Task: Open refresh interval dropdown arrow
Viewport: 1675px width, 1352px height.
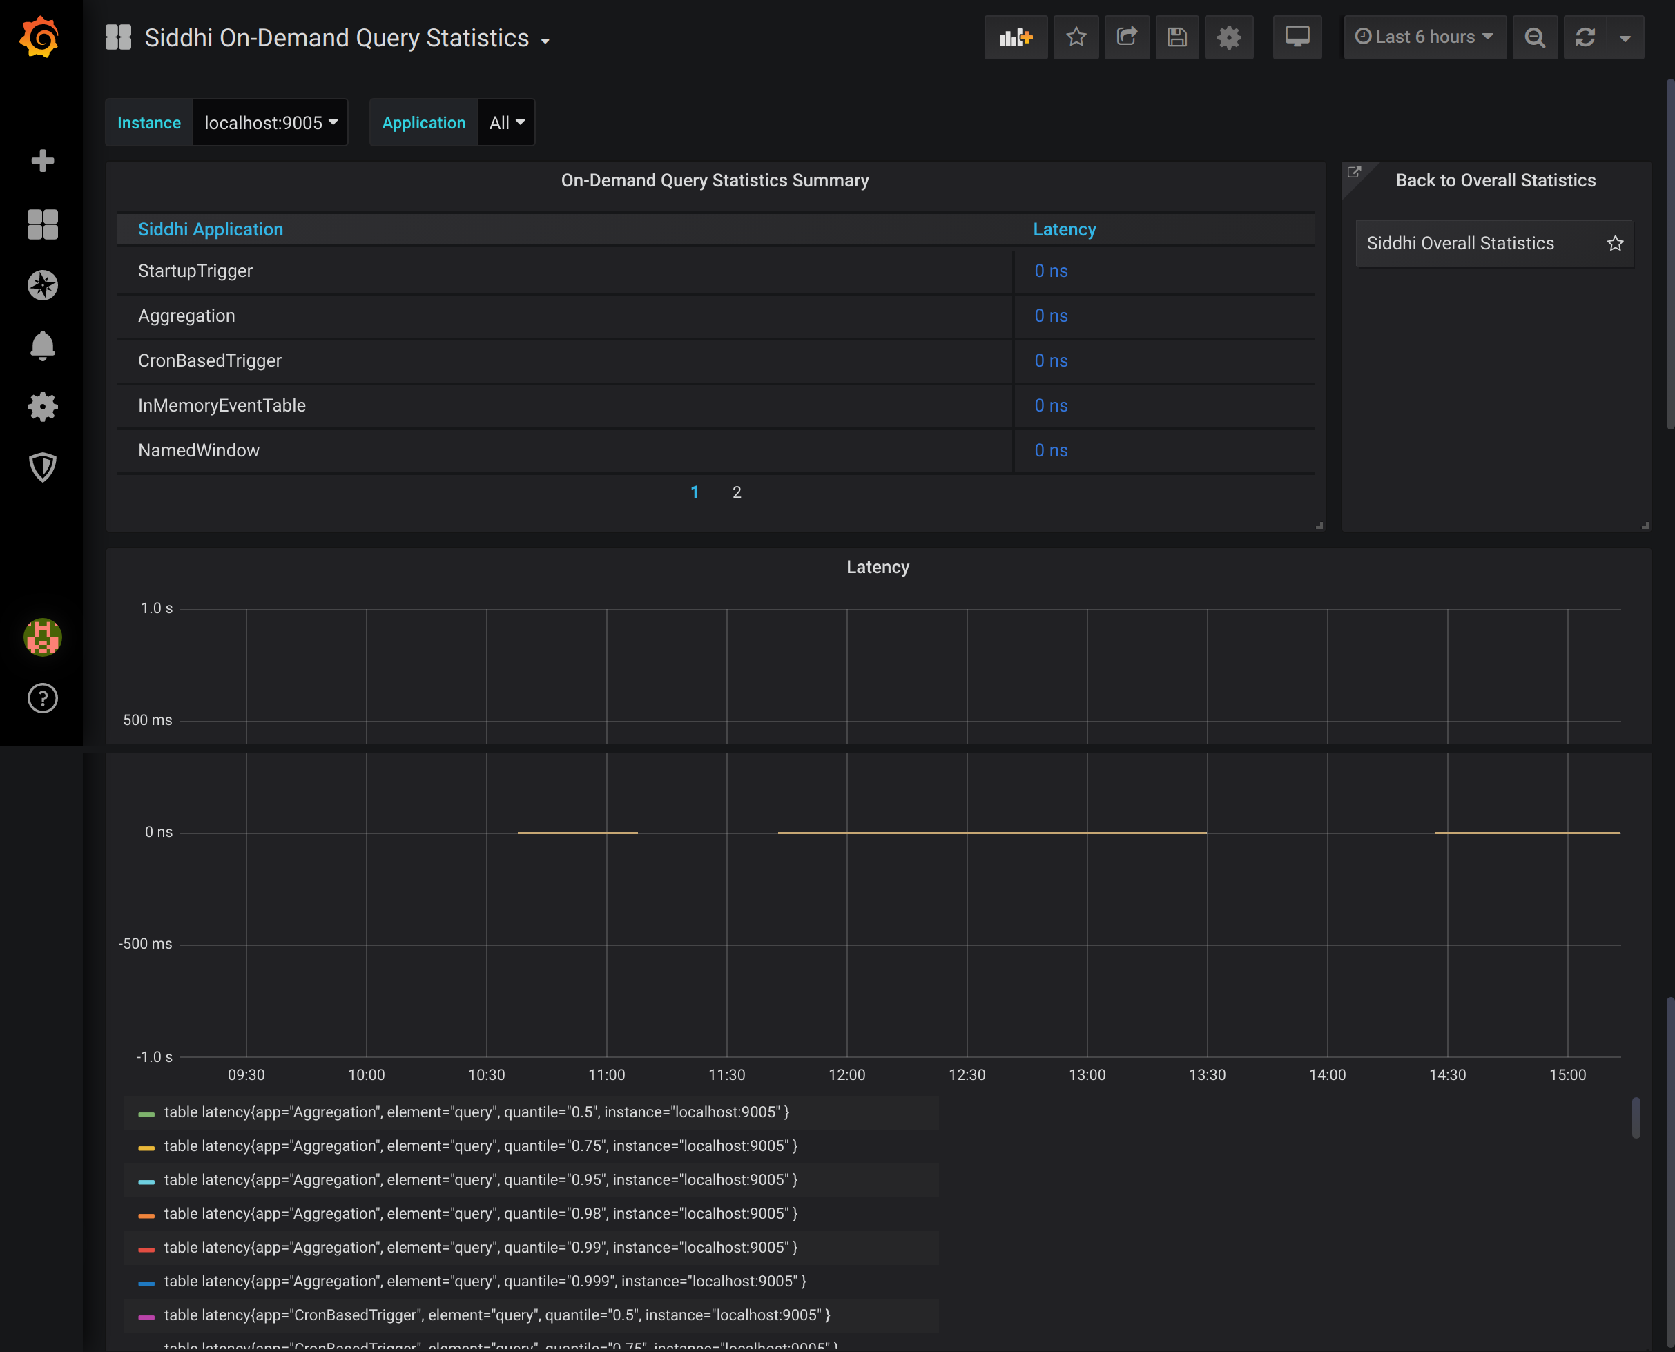Action: point(1625,37)
